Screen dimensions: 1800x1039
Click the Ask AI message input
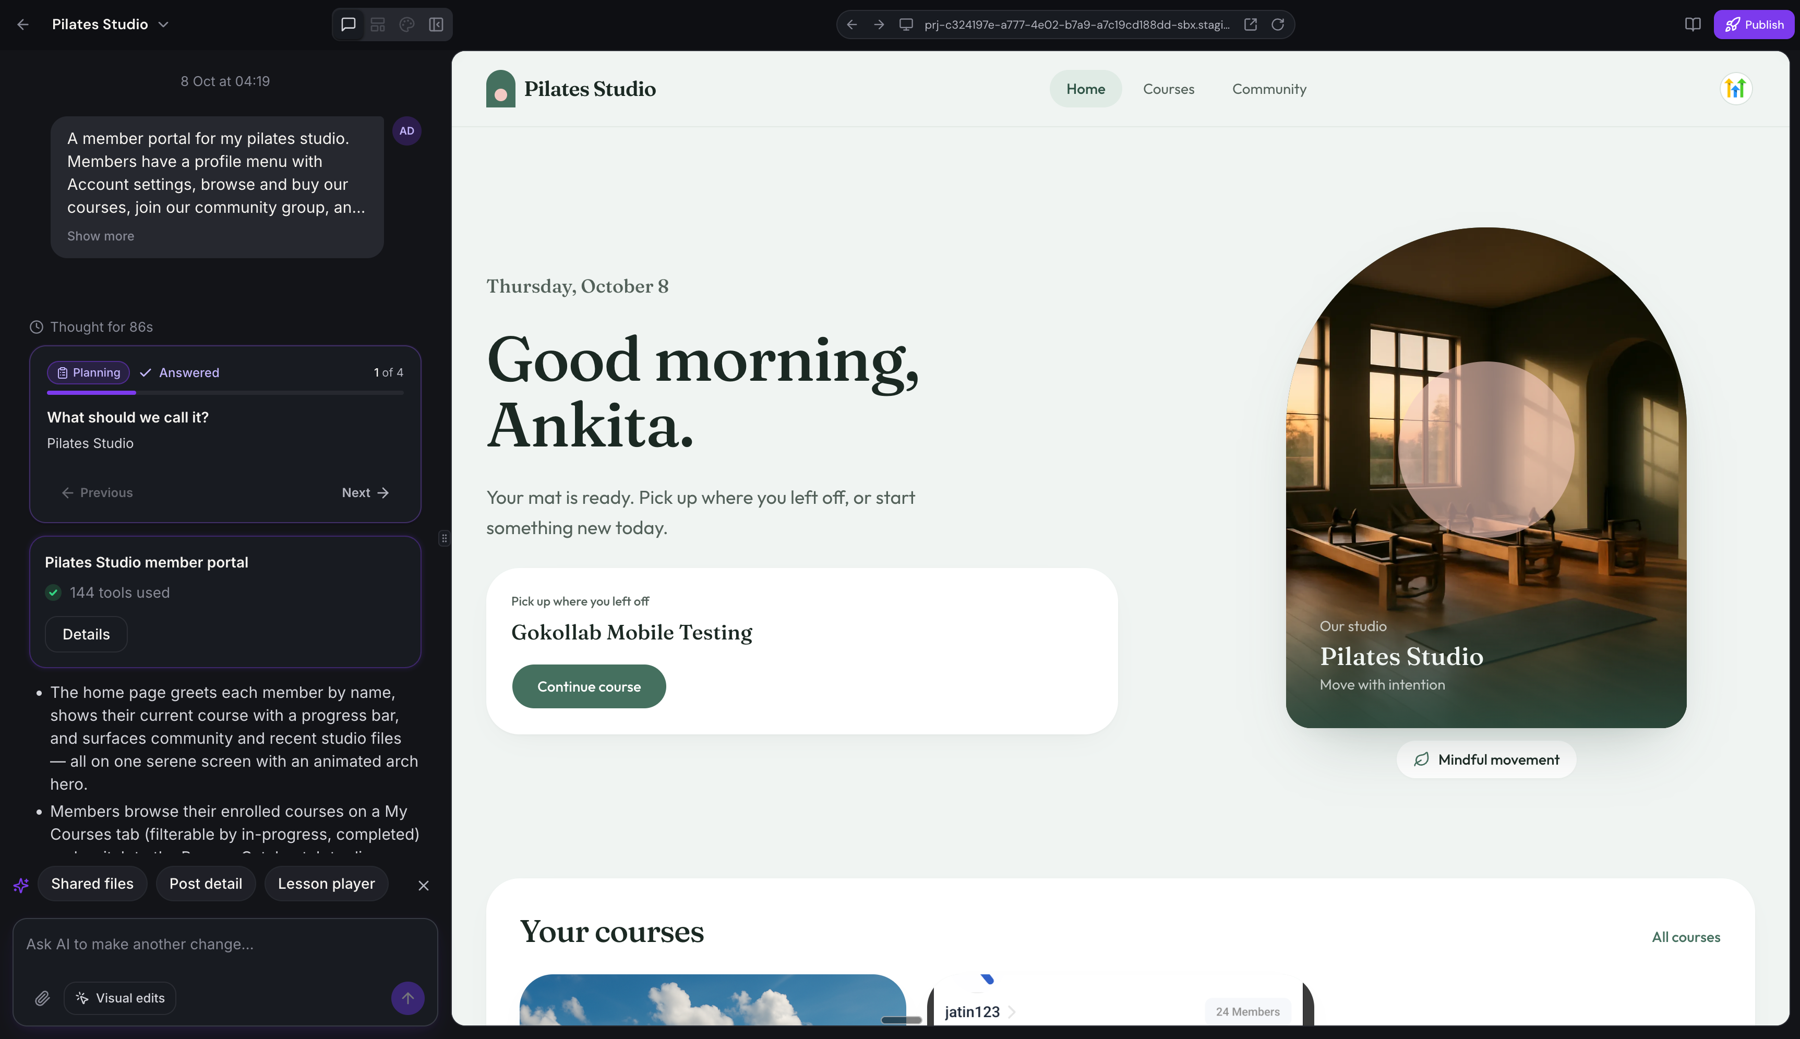tap(225, 944)
